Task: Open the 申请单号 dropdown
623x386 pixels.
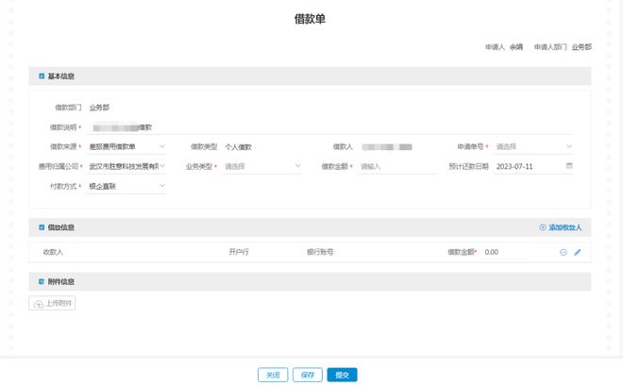Action: pos(532,146)
